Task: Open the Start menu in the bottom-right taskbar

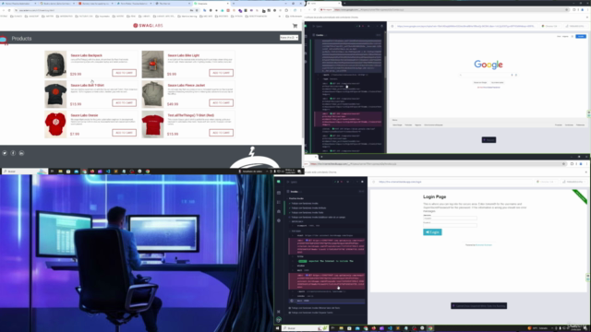Action: [277, 328]
